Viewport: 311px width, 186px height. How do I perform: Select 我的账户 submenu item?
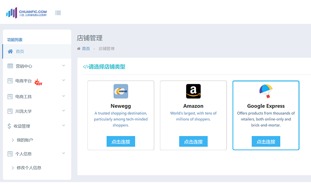pyautogui.click(x=25, y=140)
